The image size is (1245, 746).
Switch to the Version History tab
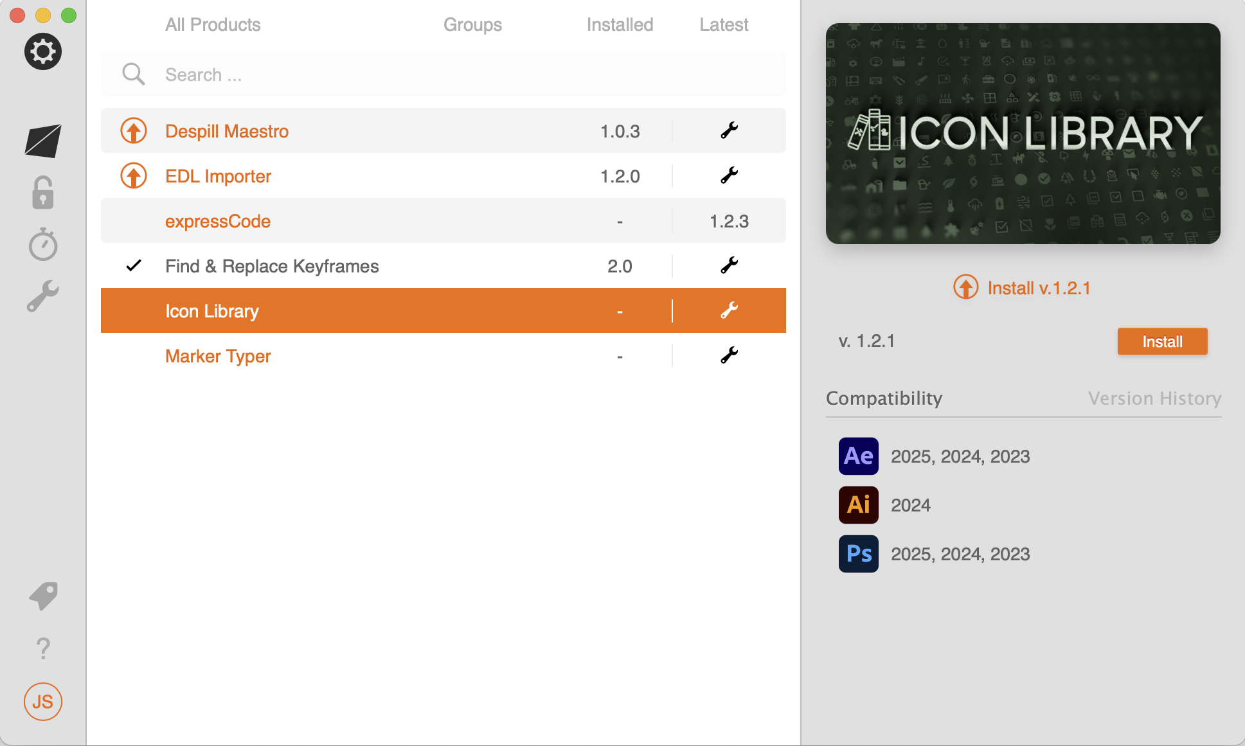pyautogui.click(x=1154, y=398)
